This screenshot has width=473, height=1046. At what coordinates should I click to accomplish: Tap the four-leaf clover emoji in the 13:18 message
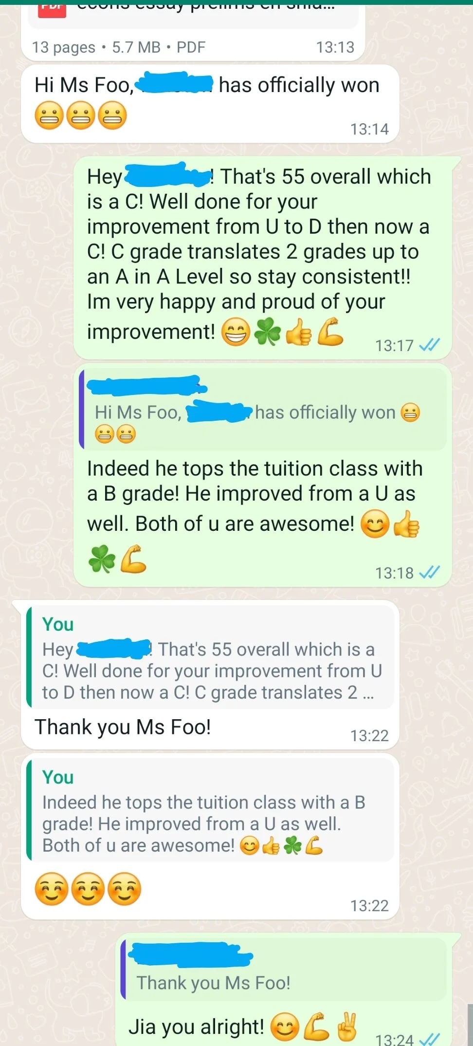[x=102, y=559]
